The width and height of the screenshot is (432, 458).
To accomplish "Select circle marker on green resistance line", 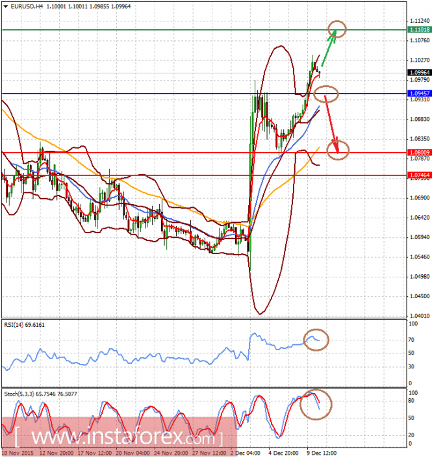I will pyautogui.click(x=337, y=29).
